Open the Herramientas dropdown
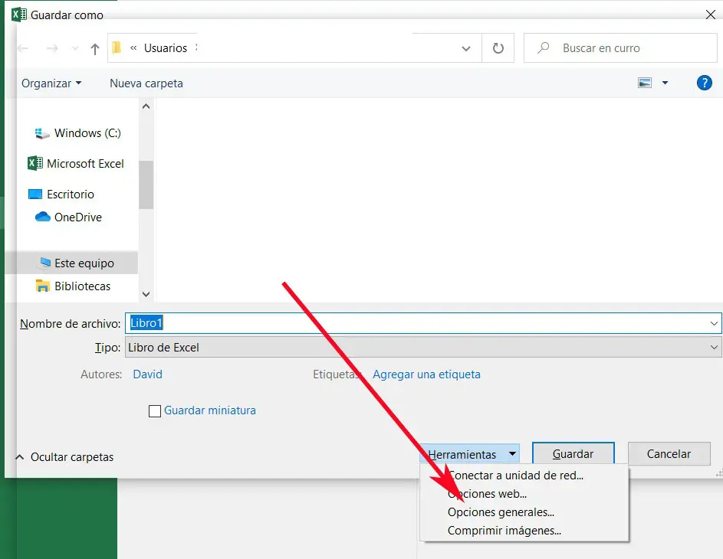The width and height of the screenshot is (723, 559). (469, 454)
